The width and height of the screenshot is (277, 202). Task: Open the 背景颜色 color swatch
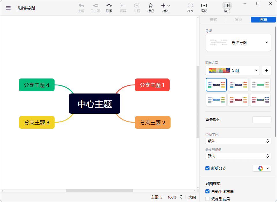coord(262,120)
